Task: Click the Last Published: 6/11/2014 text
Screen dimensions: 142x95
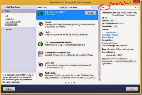Action: click(x=113, y=23)
